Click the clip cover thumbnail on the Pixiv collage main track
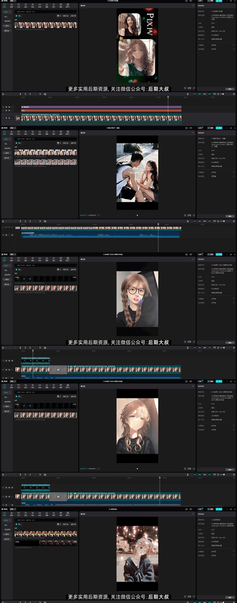237x603 pixels. click(x=18, y=118)
